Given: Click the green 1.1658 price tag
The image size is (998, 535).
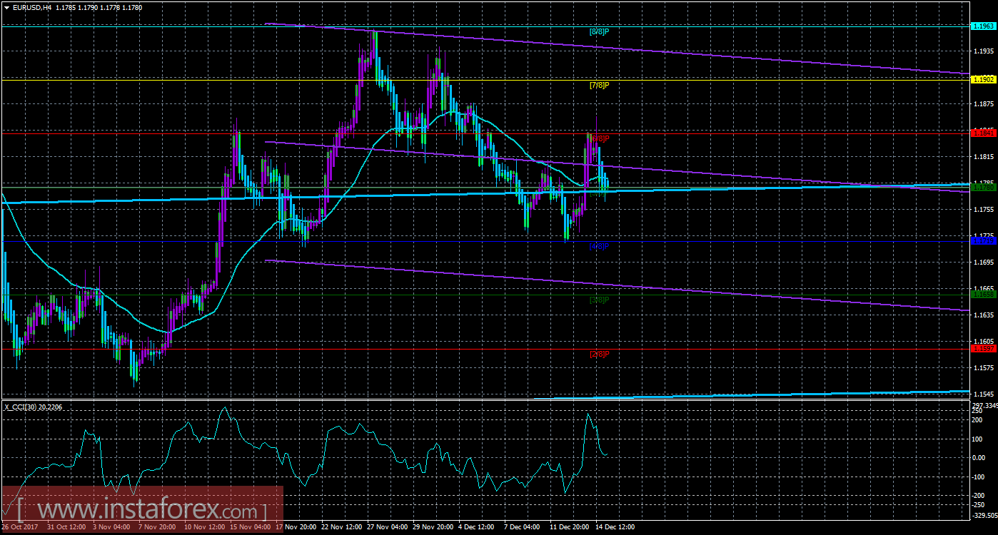Looking at the screenshot, I should point(982,294).
